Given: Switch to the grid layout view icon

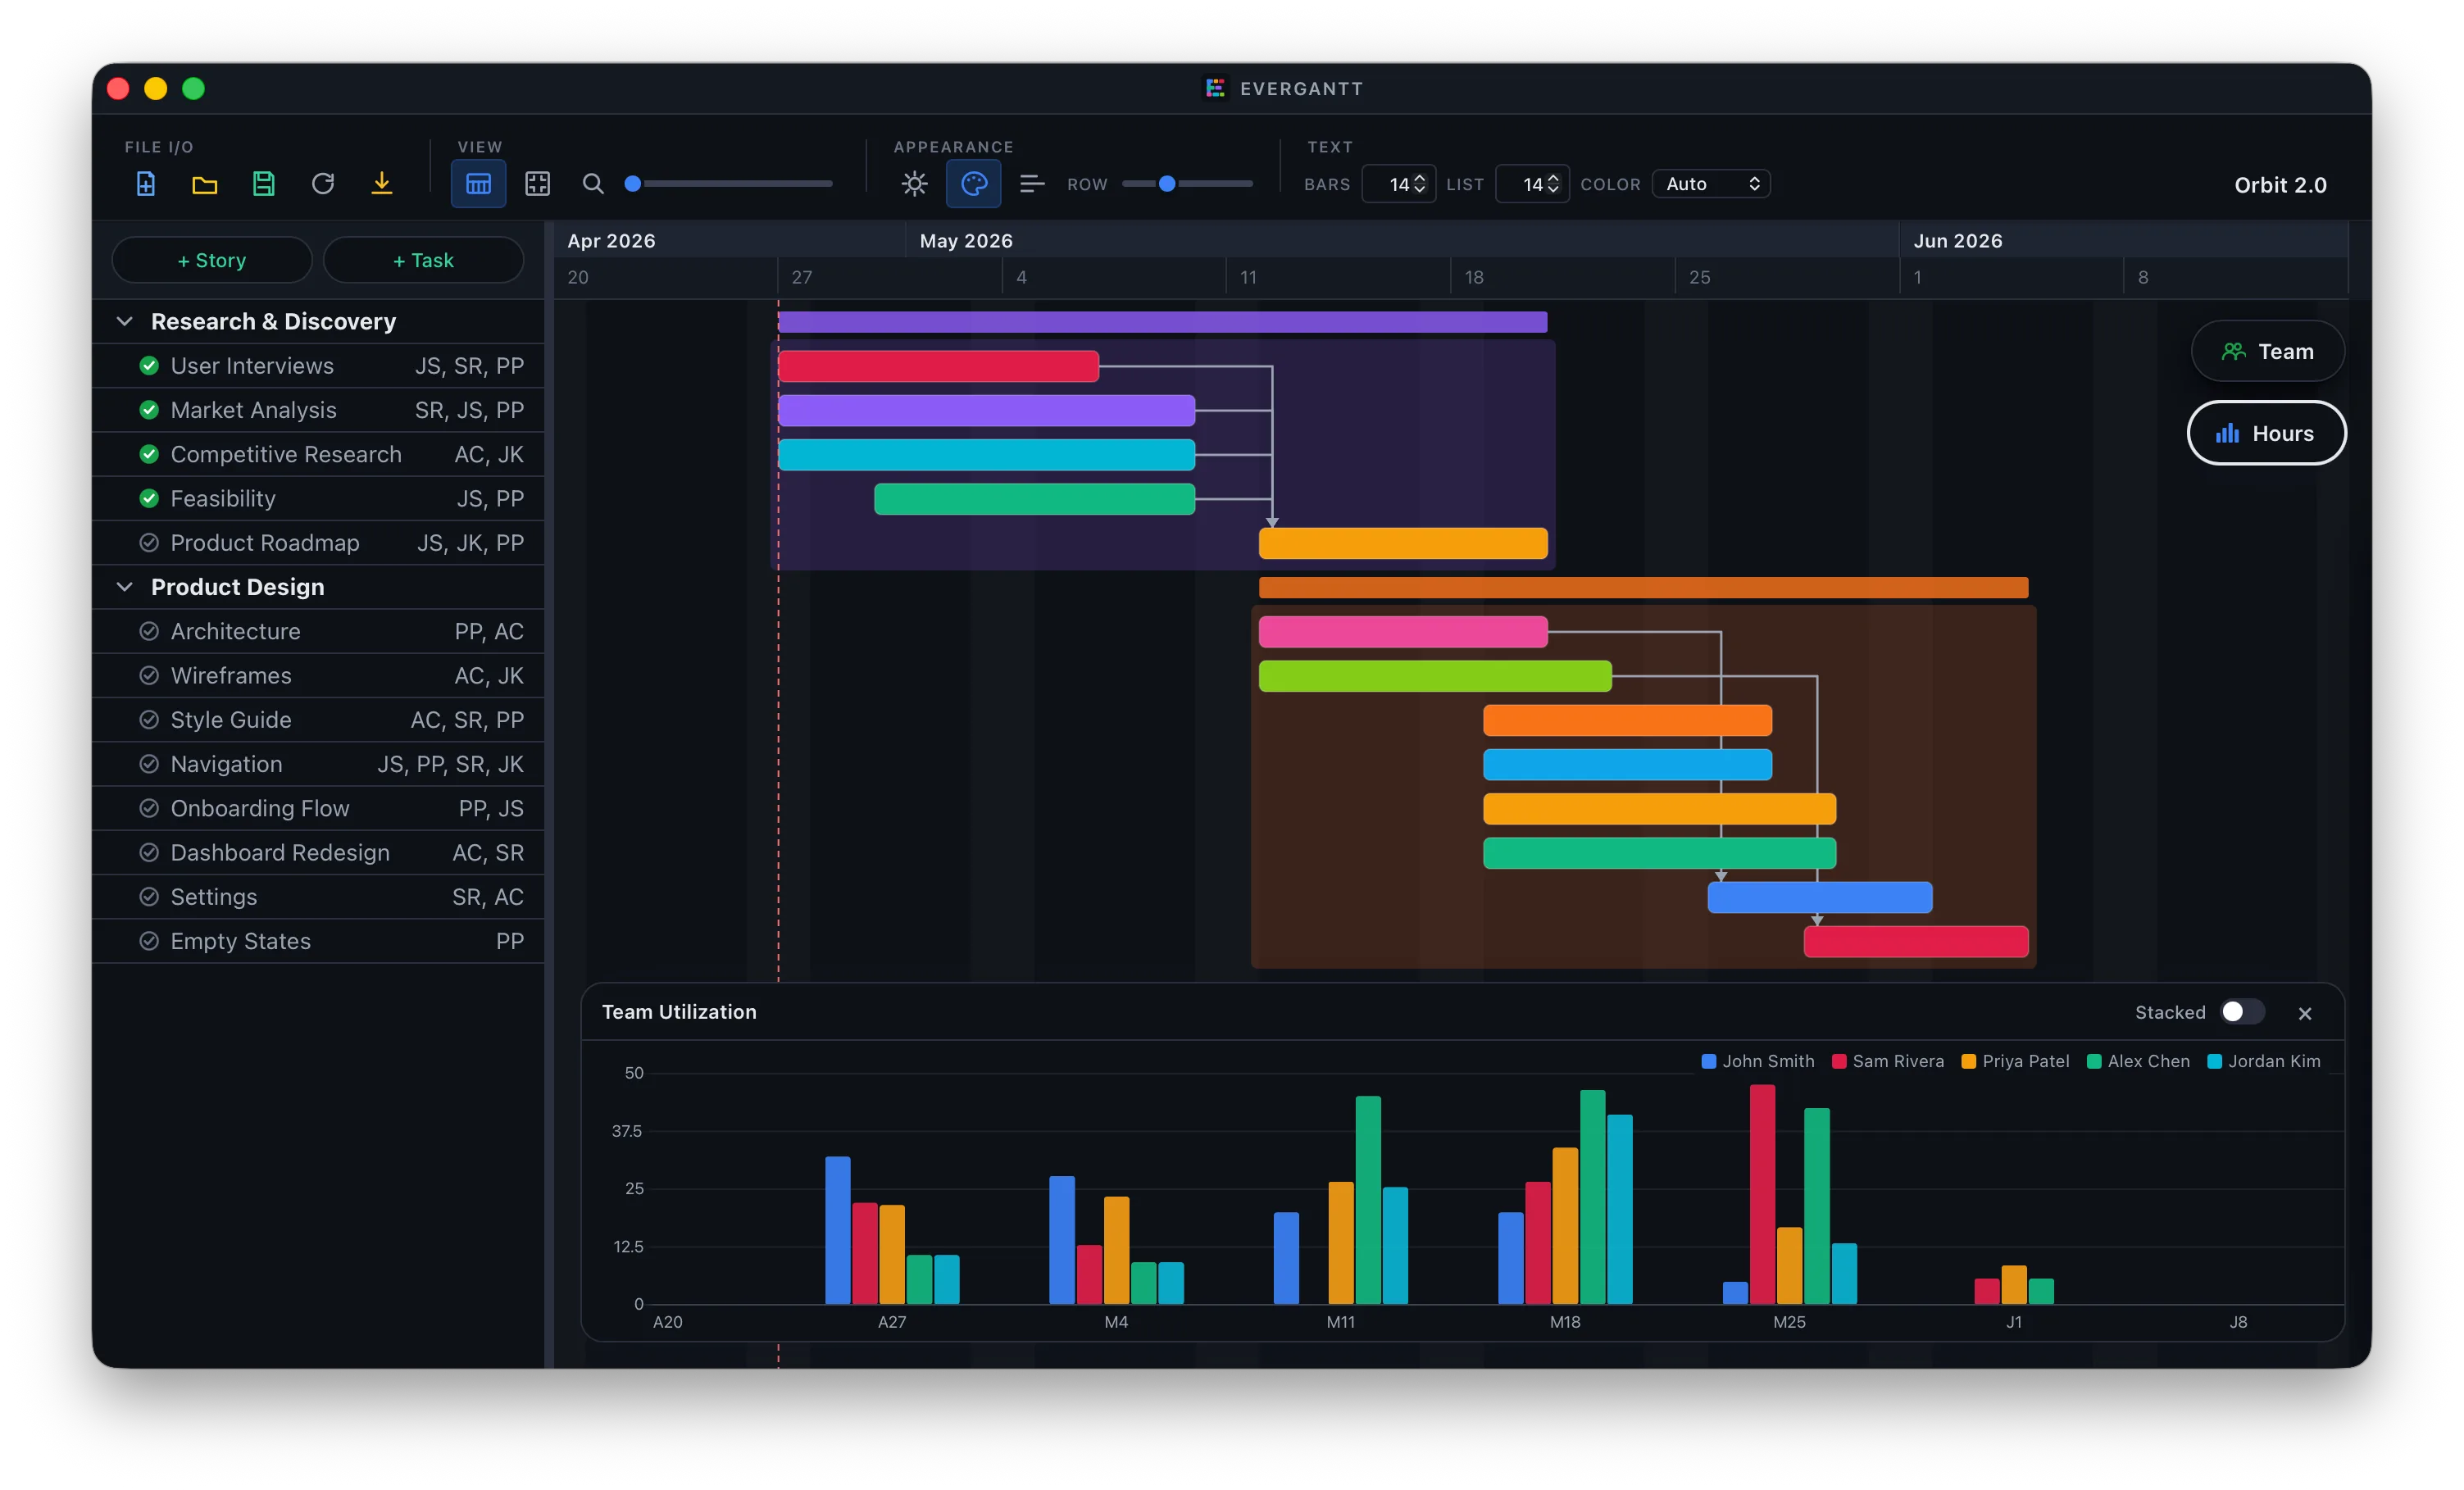Looking at the screenshot, I should point(537,184).
